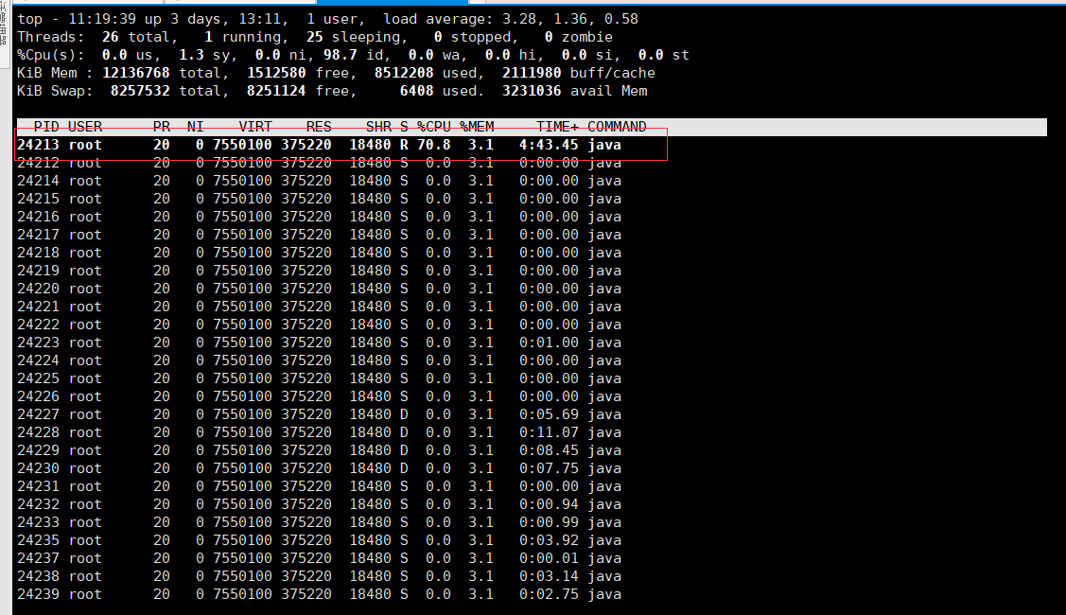Click the TIME+ column header

point(557,127)
